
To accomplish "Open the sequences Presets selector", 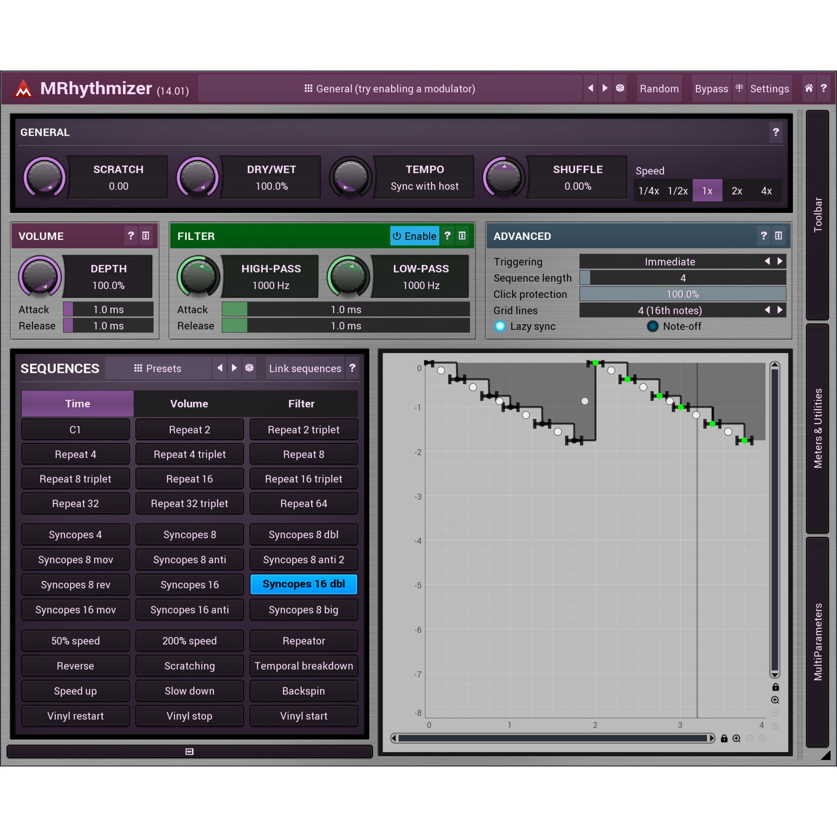I will tap(158, 368).
